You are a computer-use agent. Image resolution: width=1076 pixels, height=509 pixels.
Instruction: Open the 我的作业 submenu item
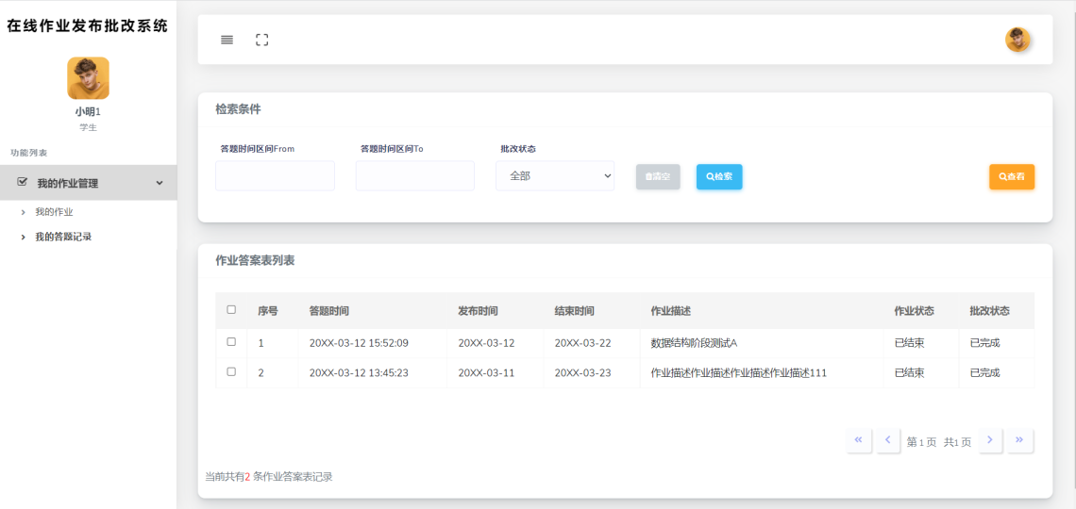point(54,212)
